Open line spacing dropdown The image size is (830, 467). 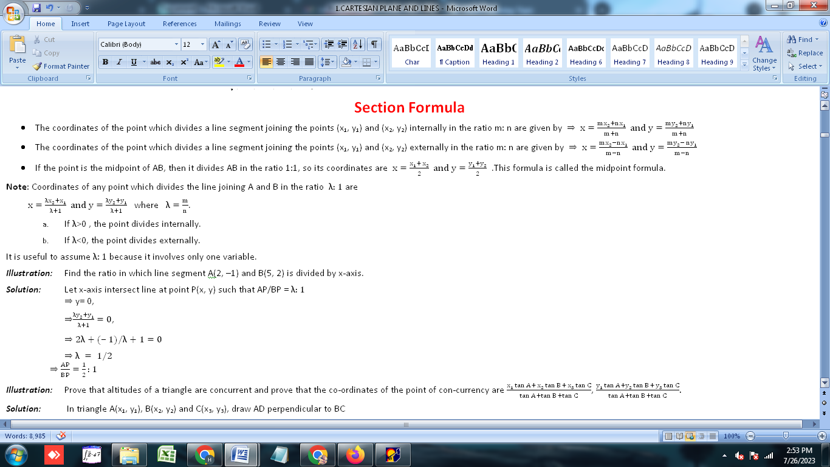(x=328, y=62)
